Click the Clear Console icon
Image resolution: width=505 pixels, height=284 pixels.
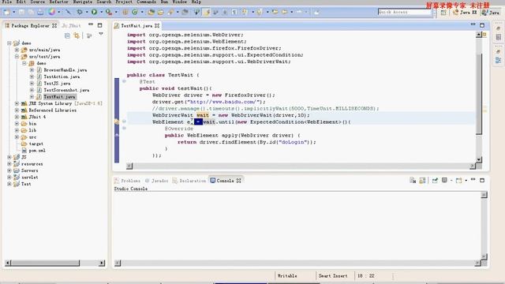[x=413, y=181]
